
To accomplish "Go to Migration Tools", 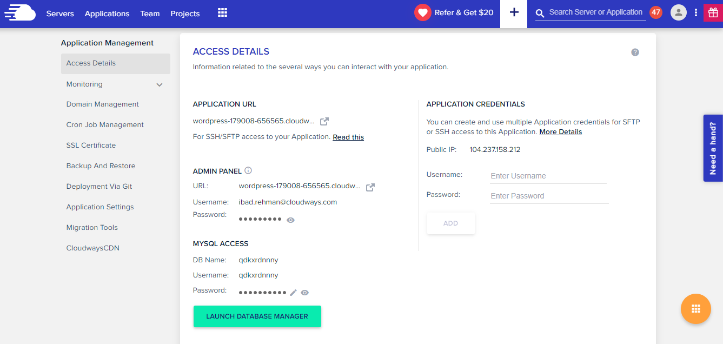I will pos(92,228).
